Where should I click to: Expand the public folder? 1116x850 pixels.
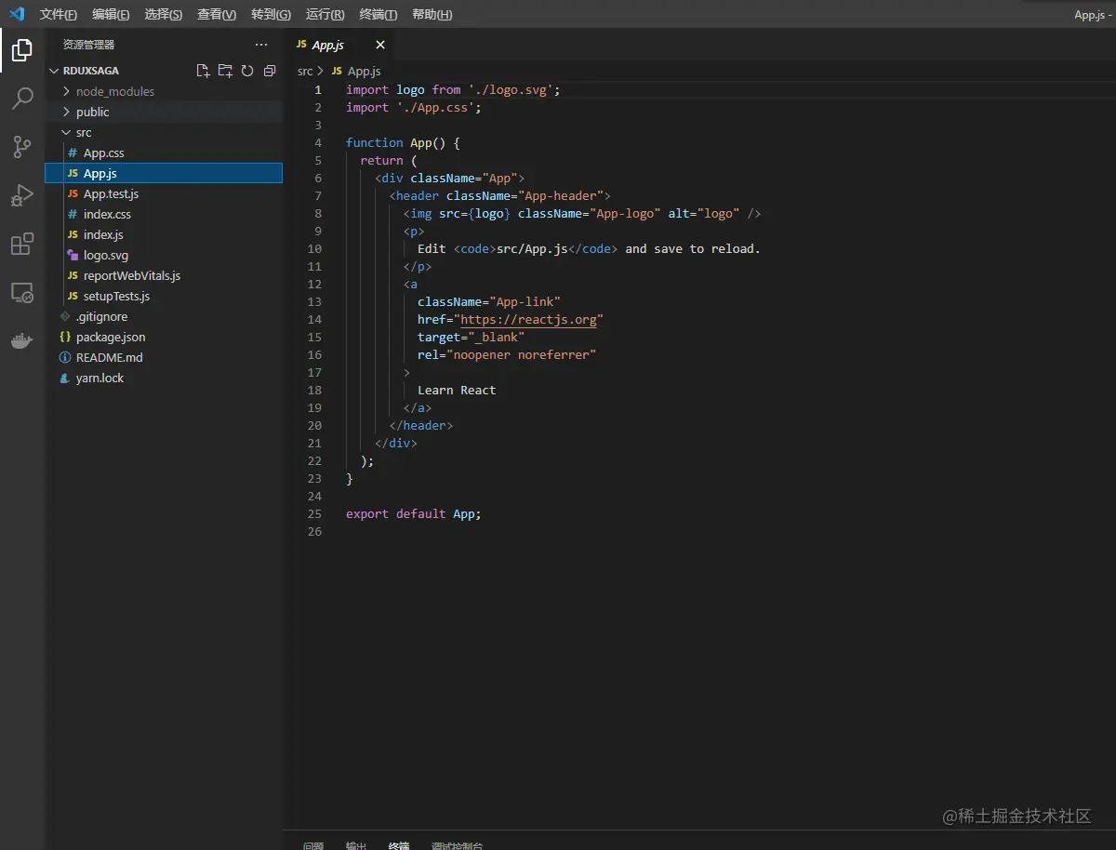tap(67, 112)
